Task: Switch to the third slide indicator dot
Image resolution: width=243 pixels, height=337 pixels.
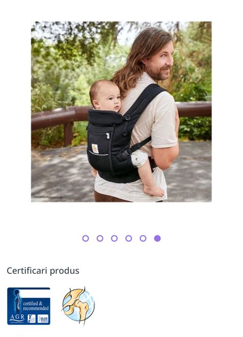Action: click(x=114, y=238)
